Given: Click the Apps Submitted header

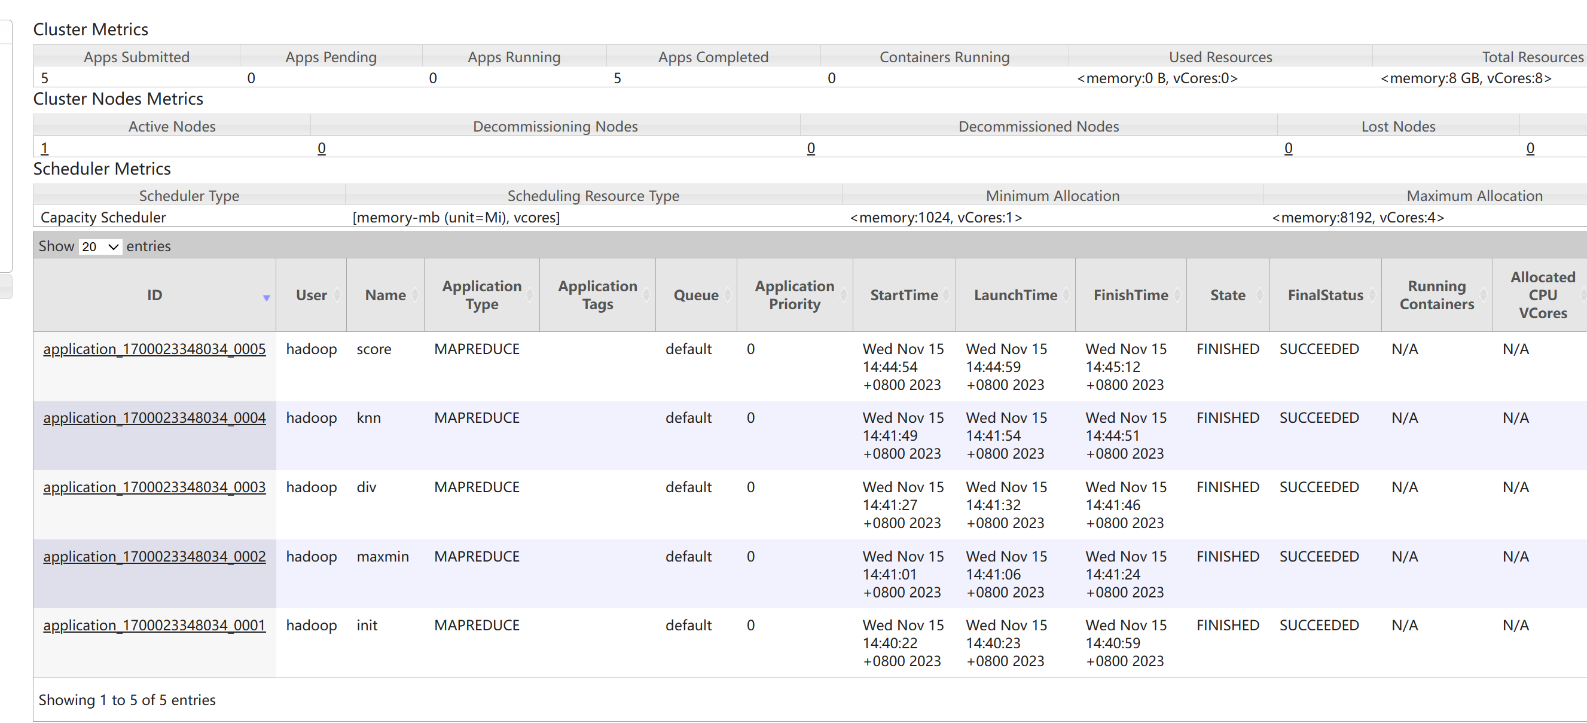Looking at the screenshot, I should pos(136,57).
